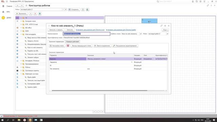Click Системные скрипты folder in tree
Viewport: 217px width, 122px height.
coord(32,70)
